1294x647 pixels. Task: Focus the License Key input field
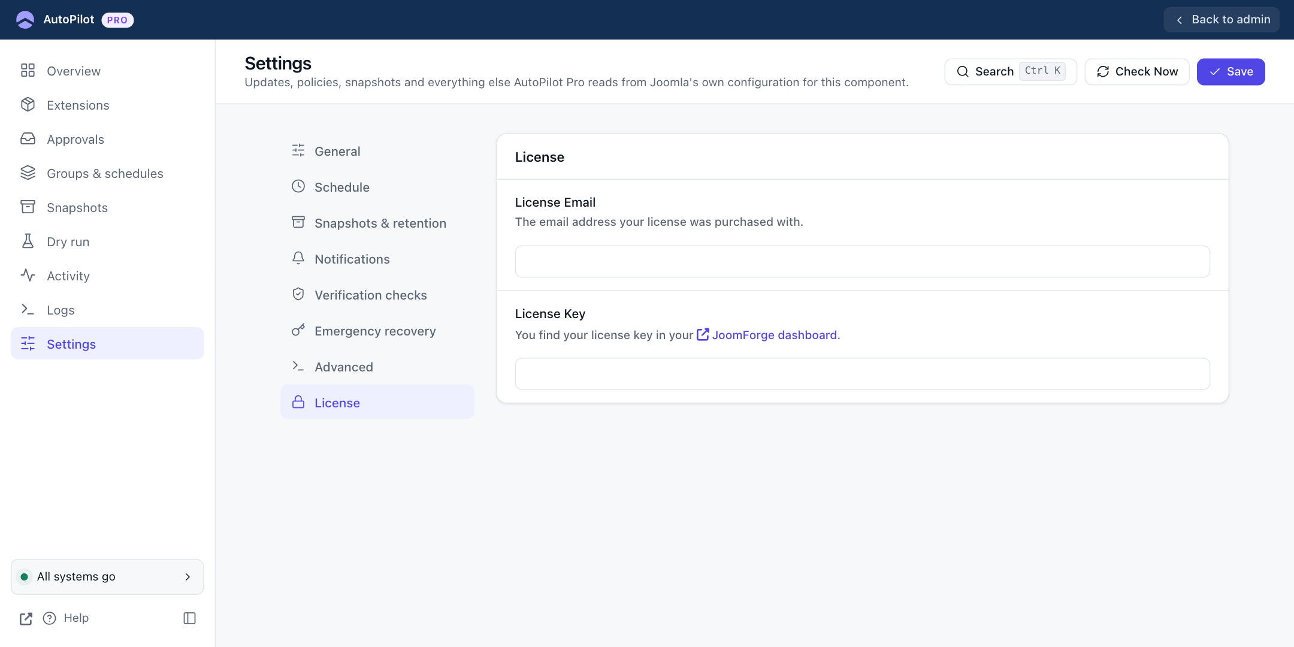862,374
